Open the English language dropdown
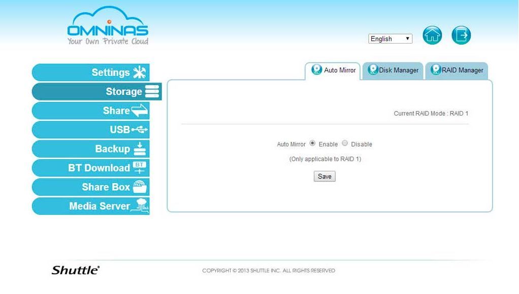Screen dimensions: 519x294 click(x=390, y=39)
